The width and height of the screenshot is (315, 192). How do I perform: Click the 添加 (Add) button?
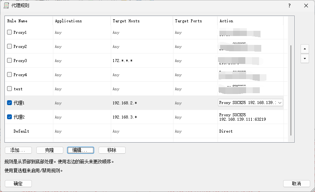(18, 150)
